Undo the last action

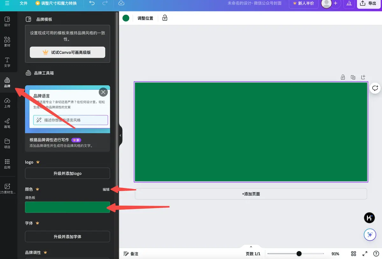pos(92,3)
